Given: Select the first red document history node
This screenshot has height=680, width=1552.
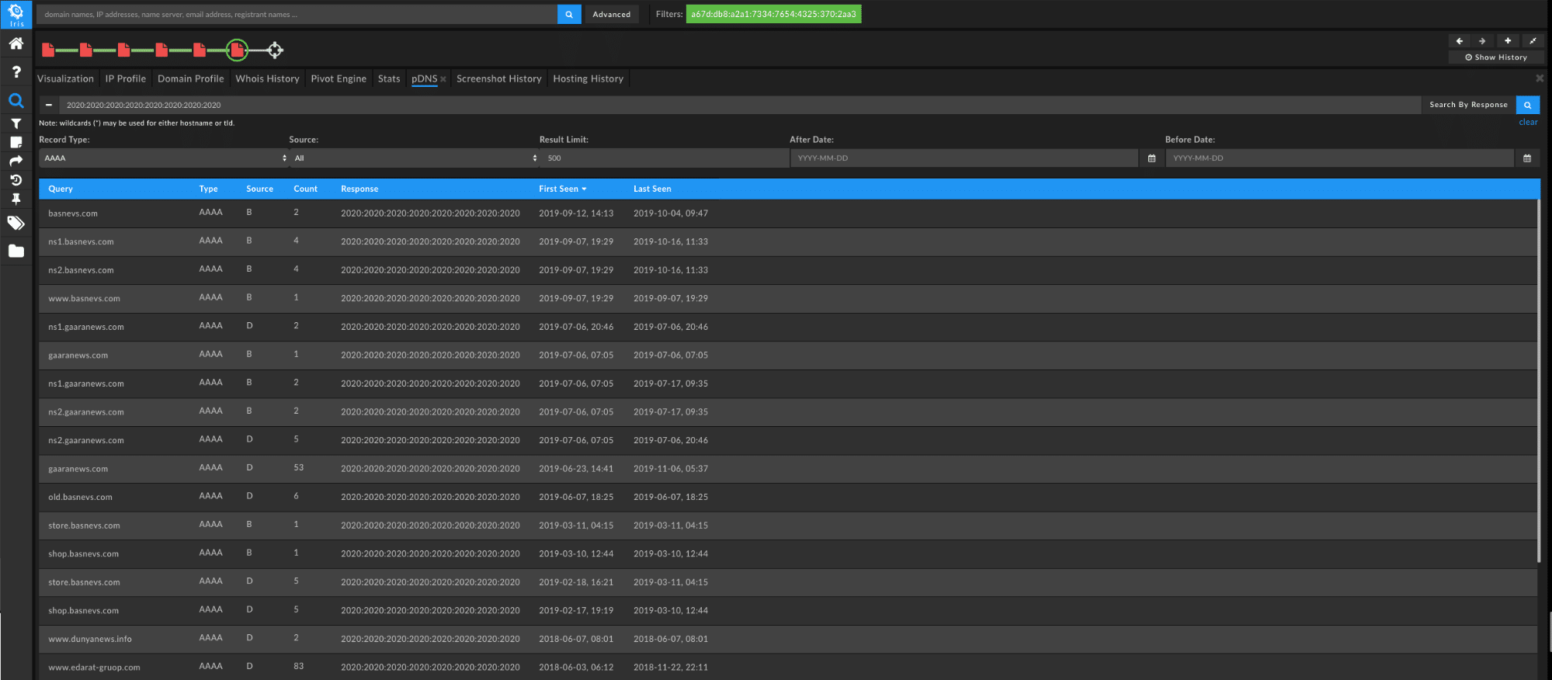Looking at the screenshot, I should 48,50.
